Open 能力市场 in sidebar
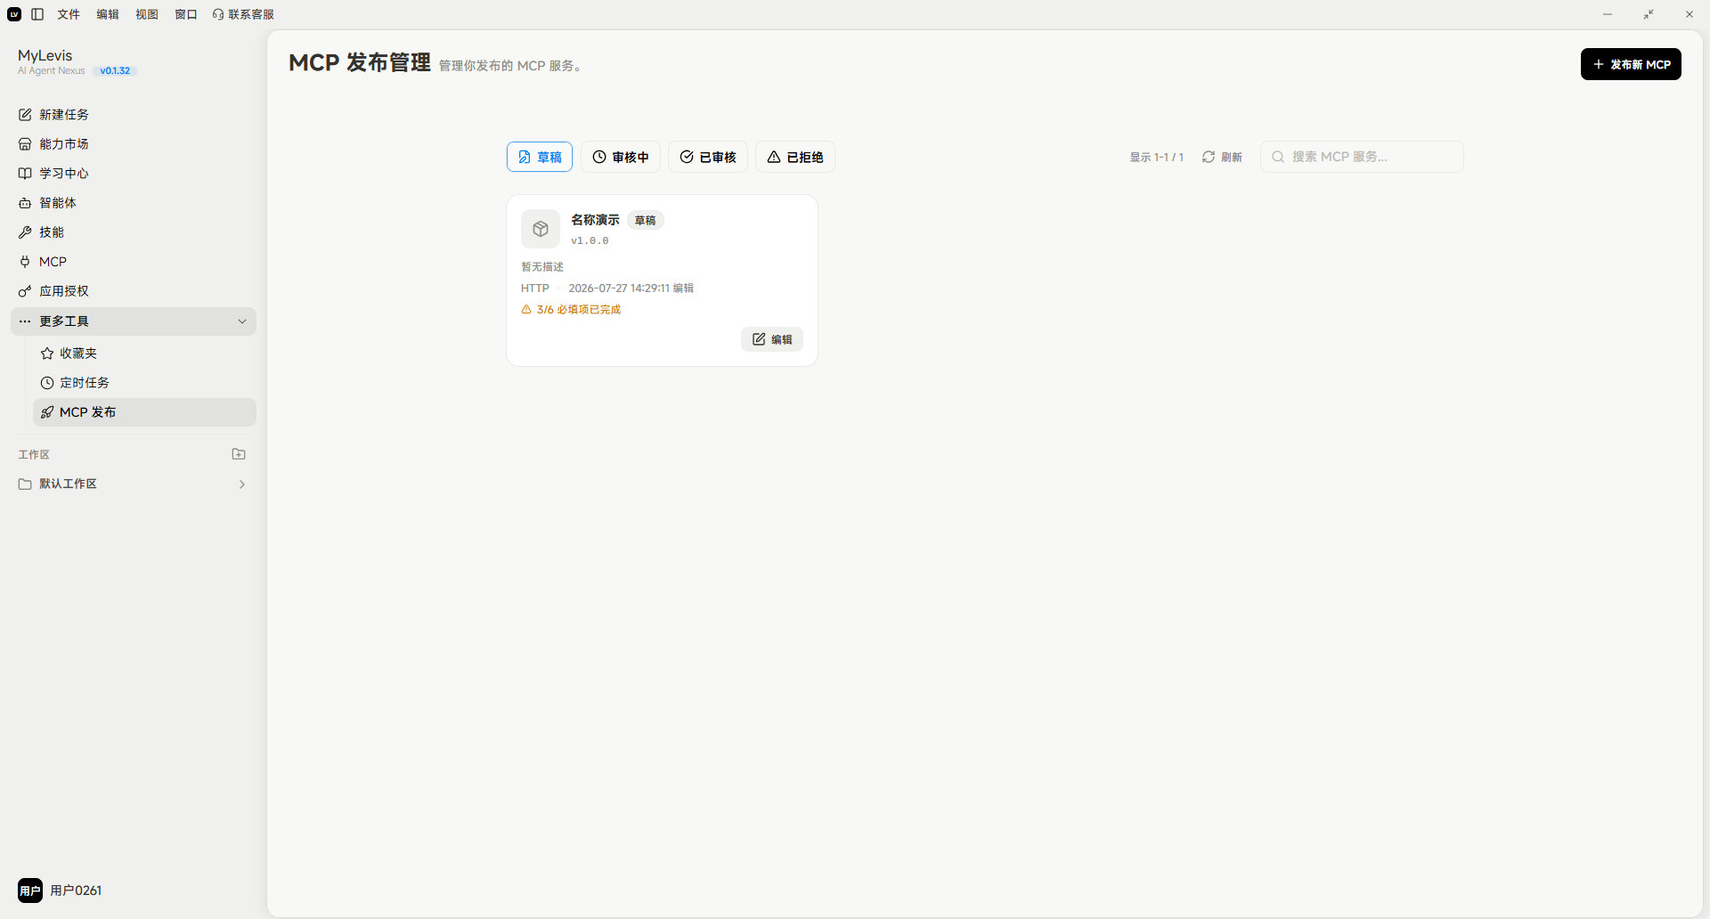Viewport: 1710px width, 919px height. [134, 144]
